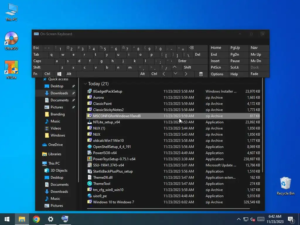300x225 pixels.
Task: Toggle the right Ctrl key
Action: pos(155,74)
